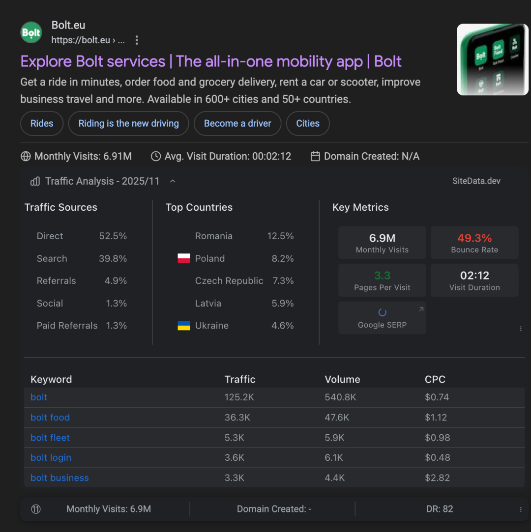
Task: Click the Google SERP metric card
Action: pos(383,318)
